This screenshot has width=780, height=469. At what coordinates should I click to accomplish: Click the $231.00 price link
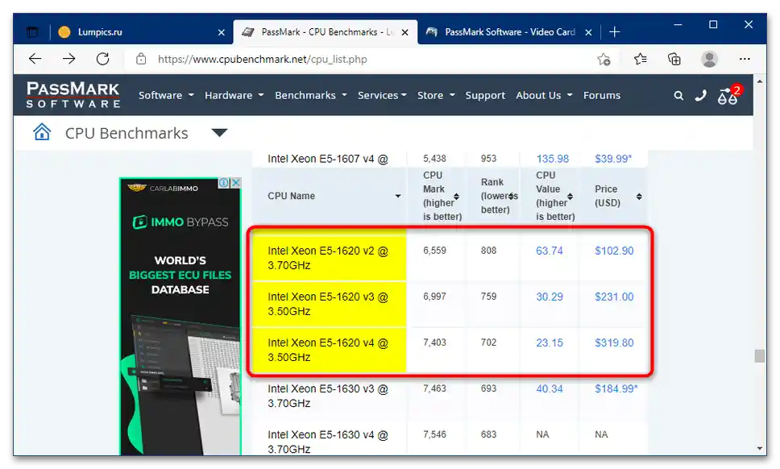pos(614,297)
